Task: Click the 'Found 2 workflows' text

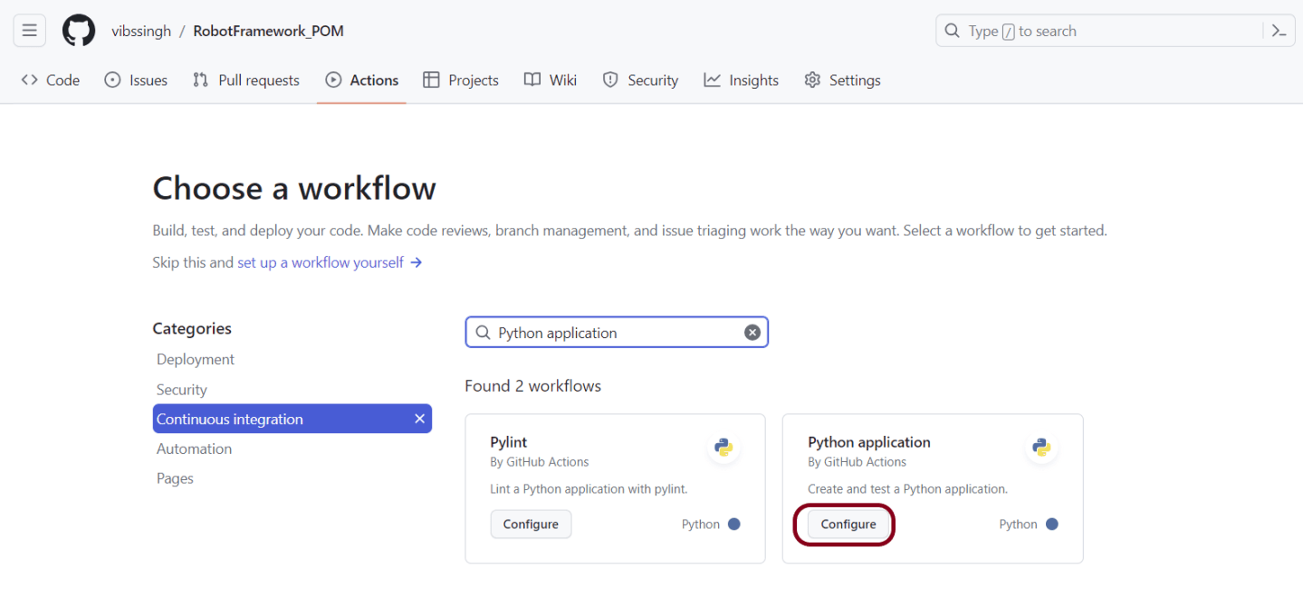Action: coord(533,386)
